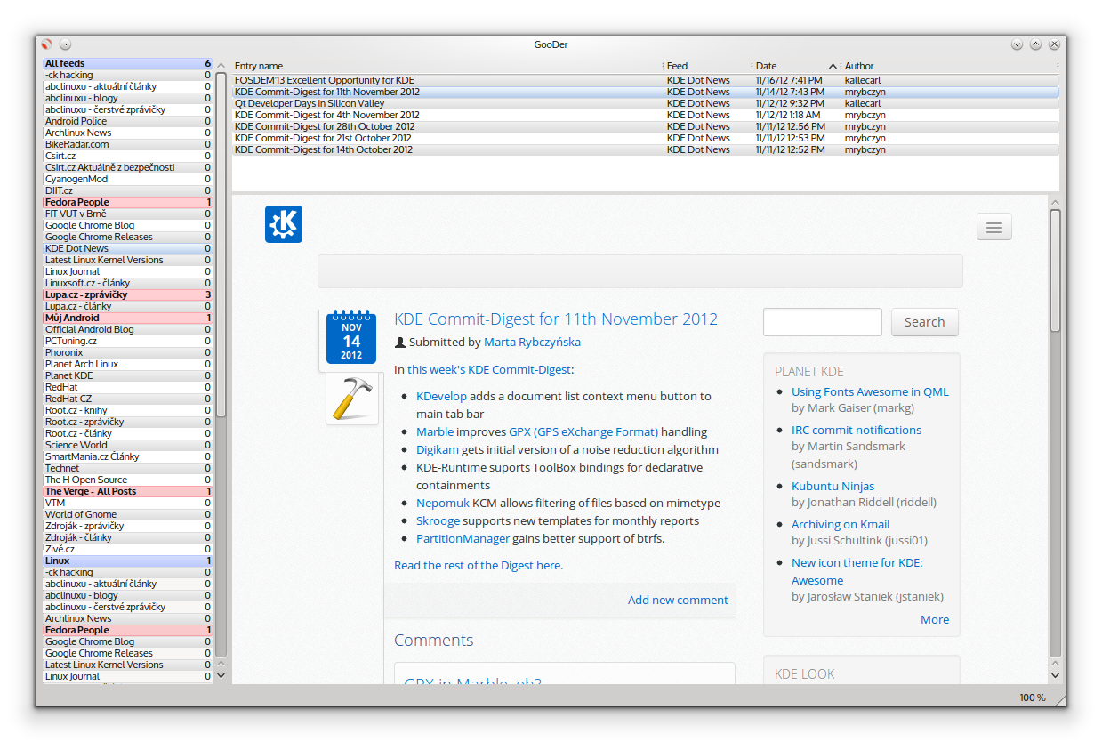Click the Search button
This screenshot has width=1102, height=742.
coord(925,322)
